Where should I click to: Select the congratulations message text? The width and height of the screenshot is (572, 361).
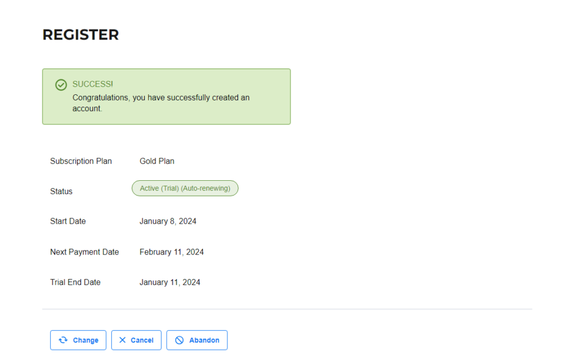coord(161,103)
